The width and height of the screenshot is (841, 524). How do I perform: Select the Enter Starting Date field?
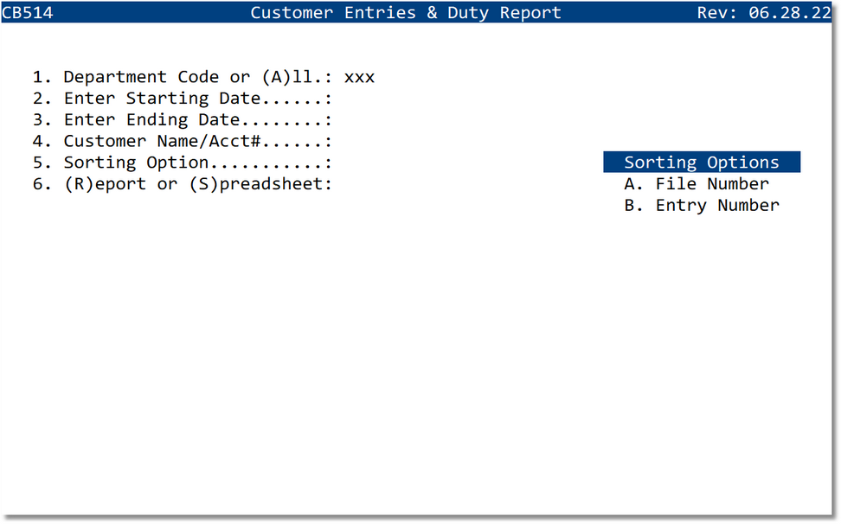point(183,99)
